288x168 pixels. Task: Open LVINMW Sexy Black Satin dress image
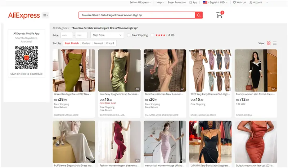point(210,142)
